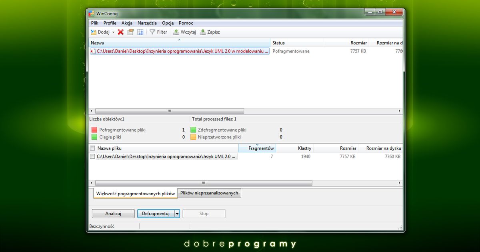Click the red X remove icon
The height and width of the screenshot is (252, 480).
120,32
